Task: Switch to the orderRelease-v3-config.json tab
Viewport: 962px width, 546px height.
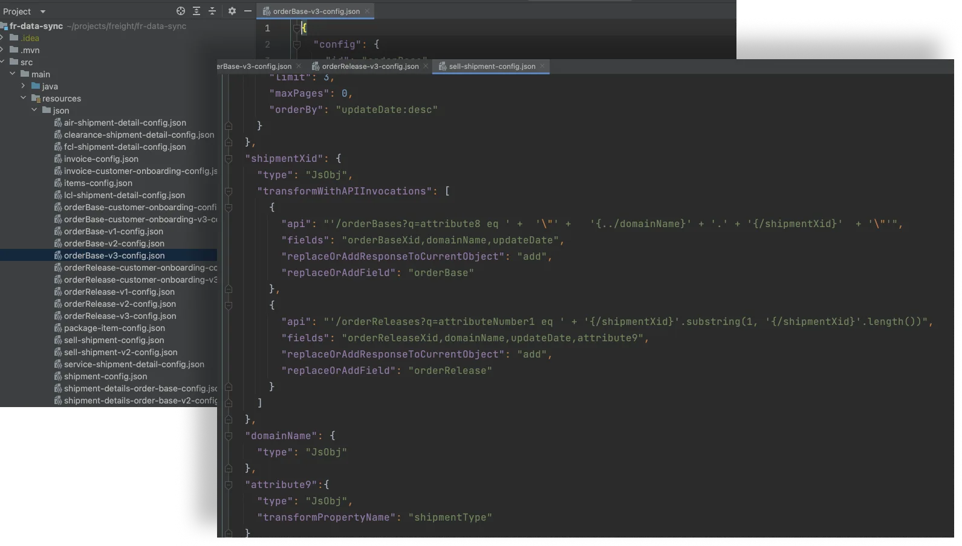Action: 370,66
